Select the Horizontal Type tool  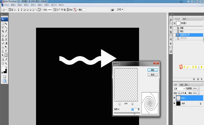[6, 51]
